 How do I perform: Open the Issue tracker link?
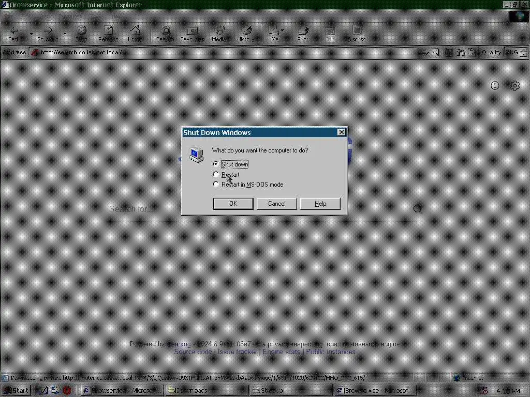237,352
